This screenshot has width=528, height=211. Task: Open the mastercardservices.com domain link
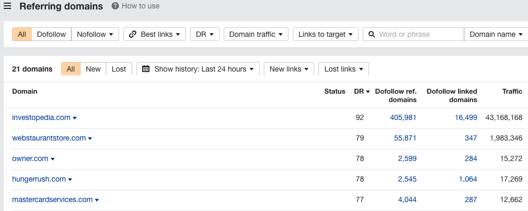point(52,199)
